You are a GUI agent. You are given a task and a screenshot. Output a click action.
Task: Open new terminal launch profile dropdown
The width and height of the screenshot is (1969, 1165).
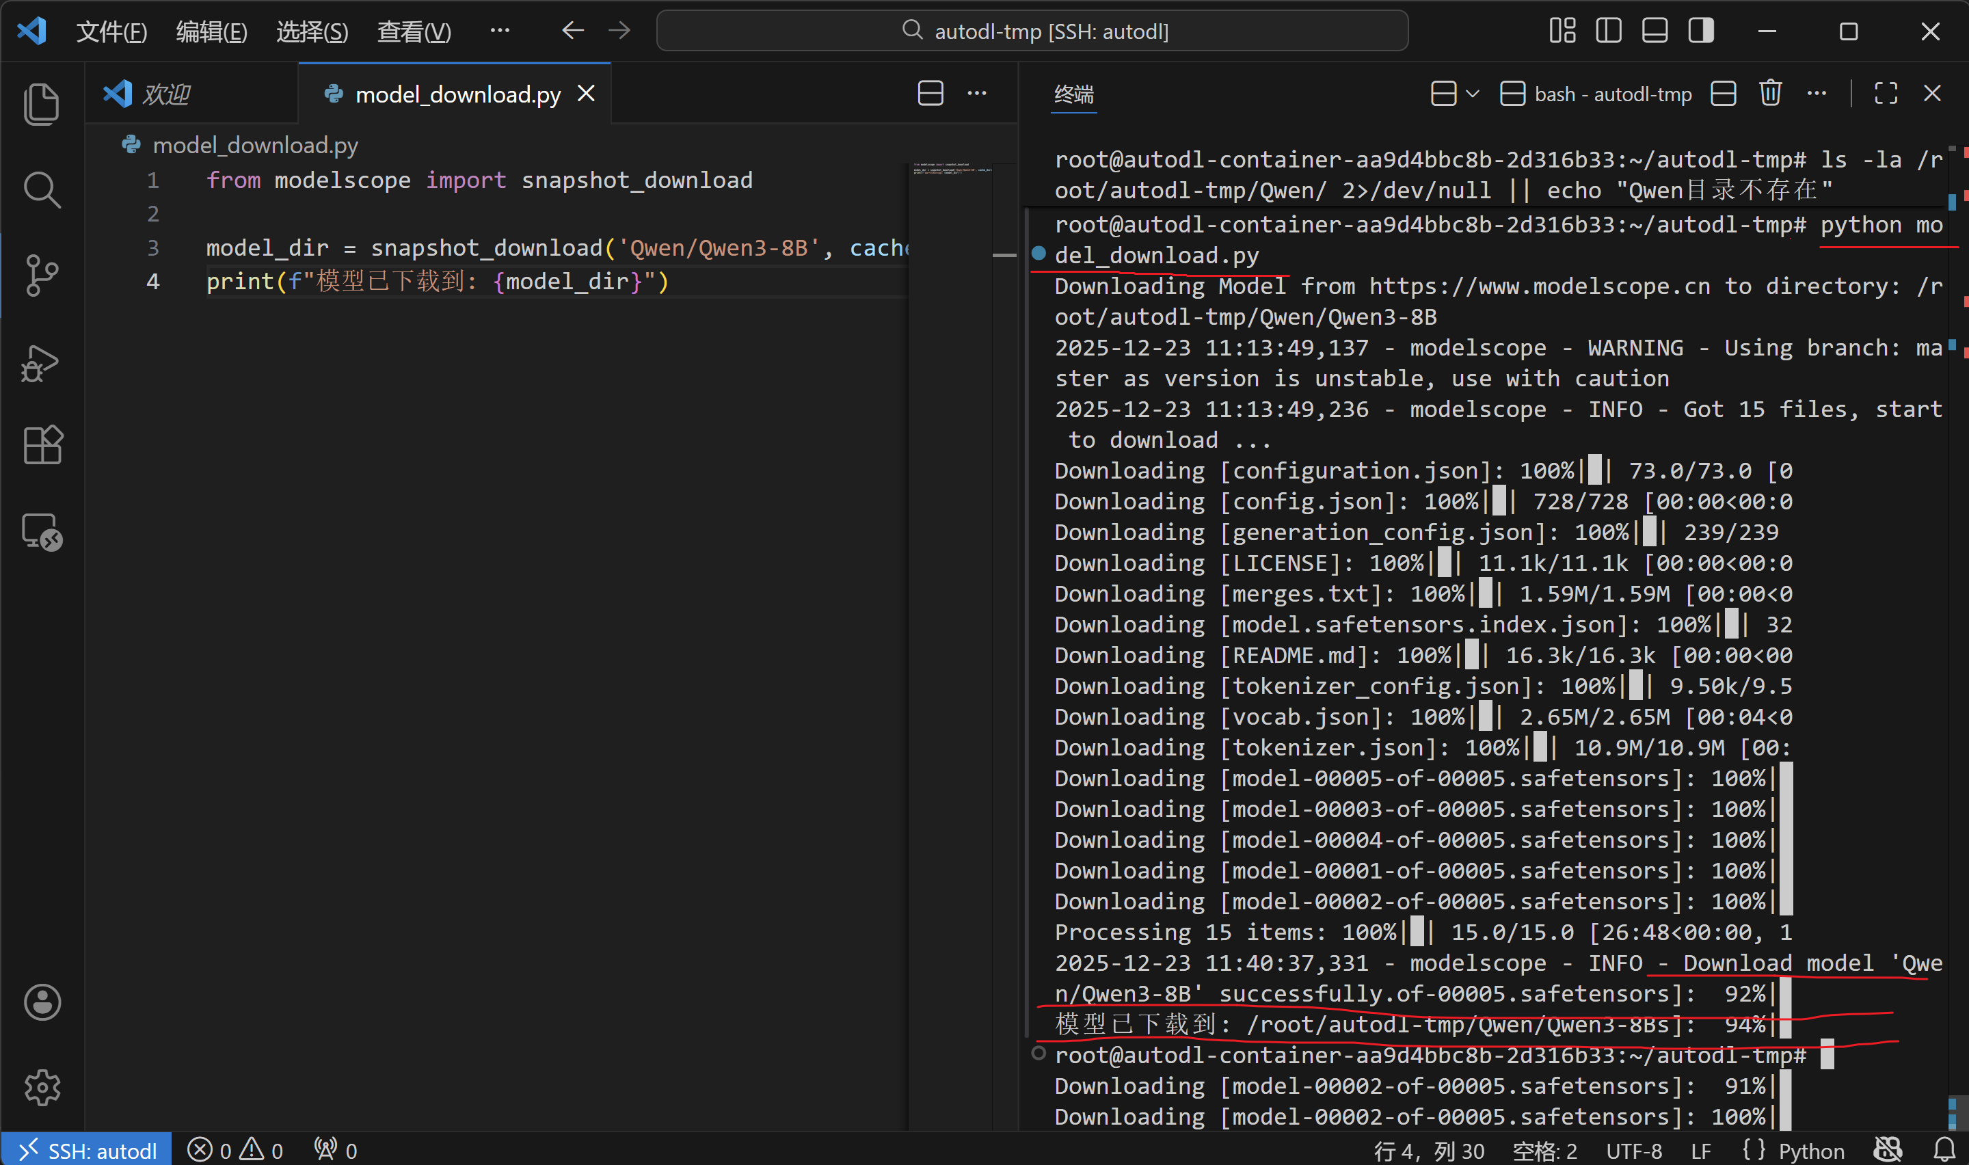point(1472,94)
